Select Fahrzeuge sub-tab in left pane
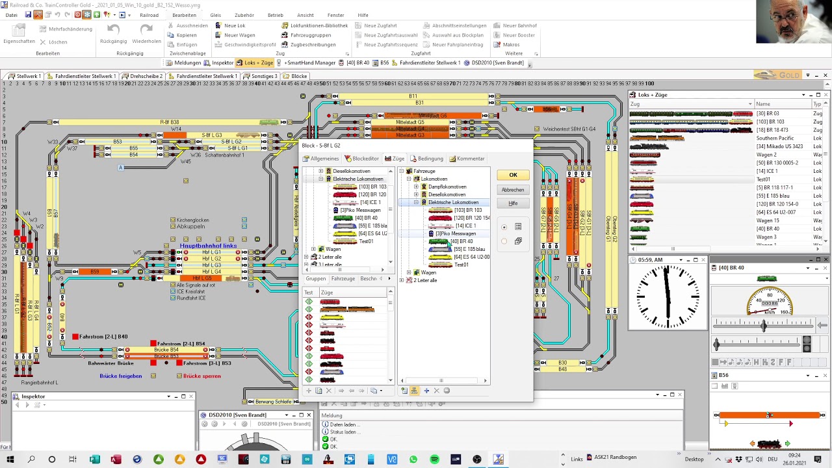 pos(343,279)
